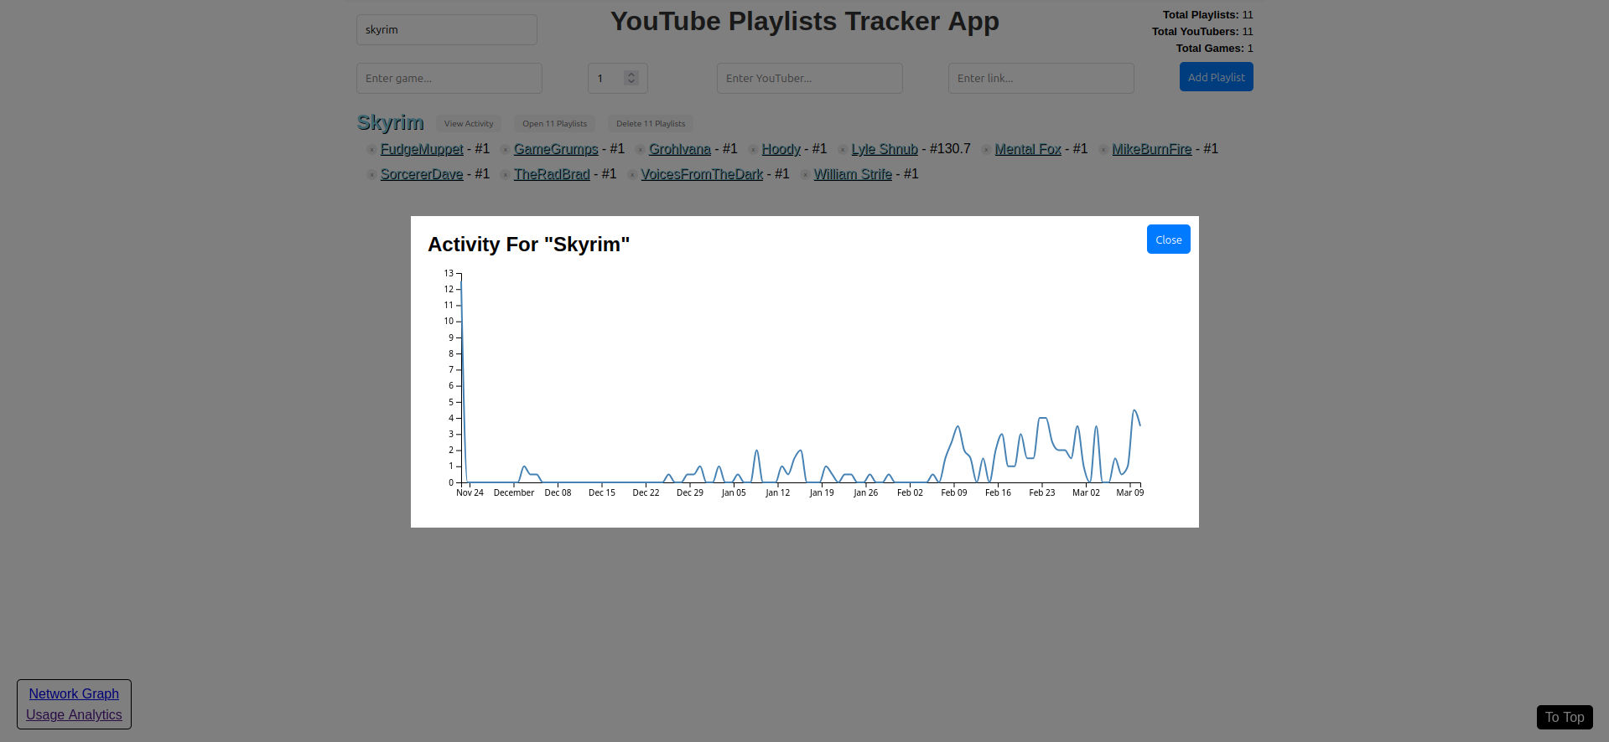Open 11 Playlists for Skyrim

coord(554,123)
